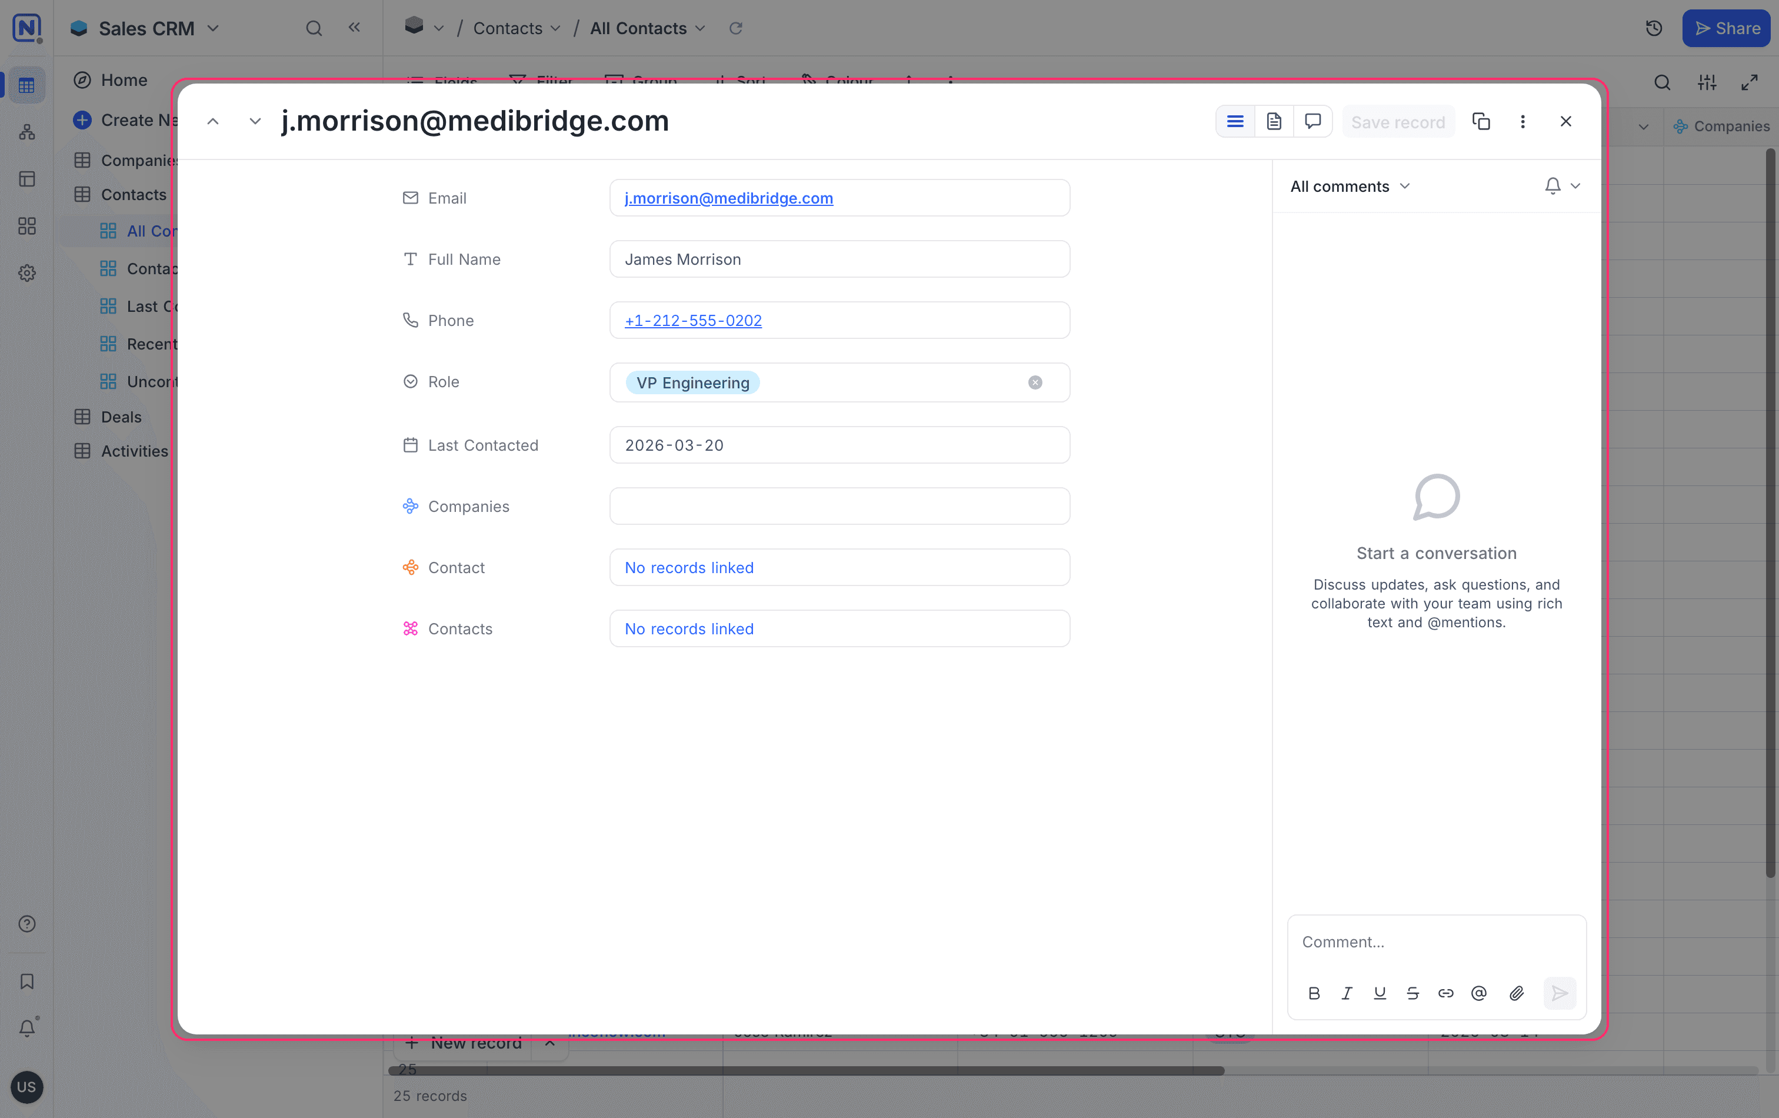Screen dimensions: 1779x1118
Task: Open the audit history clock icon
Action: [1654, 28]
